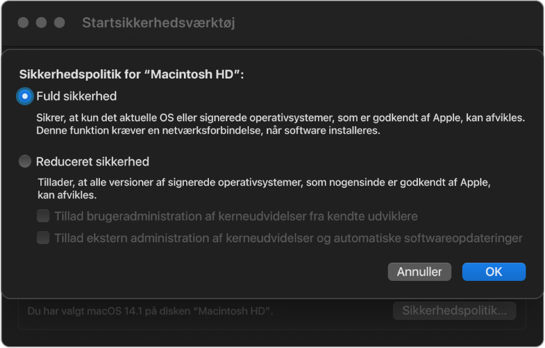The height and width of the screenshot is (348, 545).
Task: Close the Startsikkerhedsværktøj window
Action: [23, 23]
